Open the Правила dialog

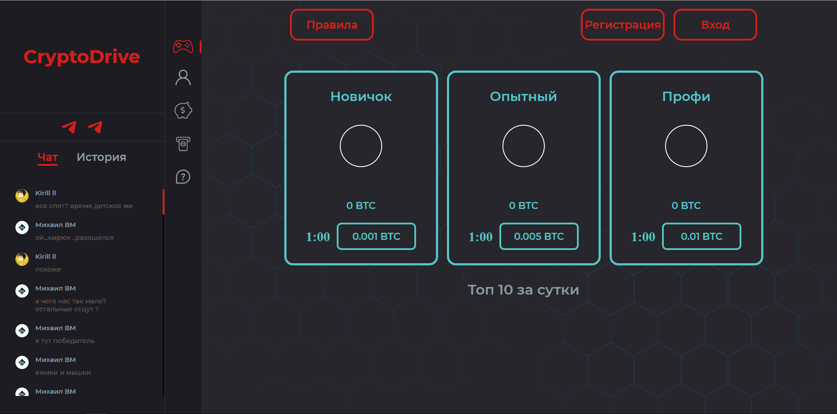331,25
